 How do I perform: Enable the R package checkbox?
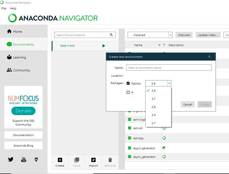click(x=128, y=92)
